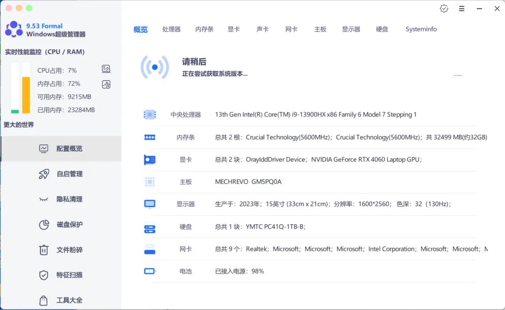This screenshot has width=505, height=310.
Task: Click the green CPU usage bar
Action: click(x=15, y=112)
